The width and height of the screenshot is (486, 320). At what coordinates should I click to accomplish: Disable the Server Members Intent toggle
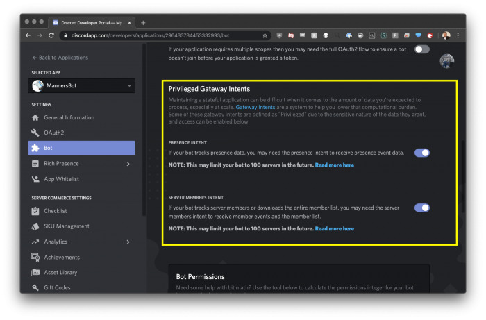pyautogui.click(x=421, y=208)
